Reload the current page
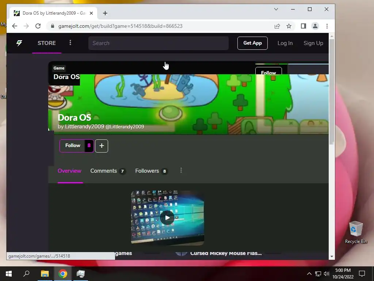Viewport: 374px width, 281px height. tap(38, 26)
